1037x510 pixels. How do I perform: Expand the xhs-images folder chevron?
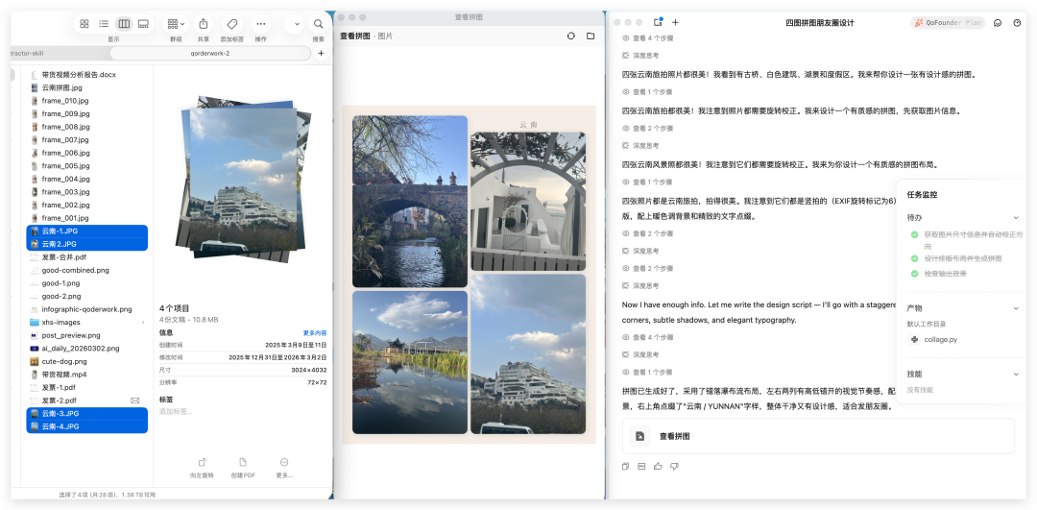[143, 322]
